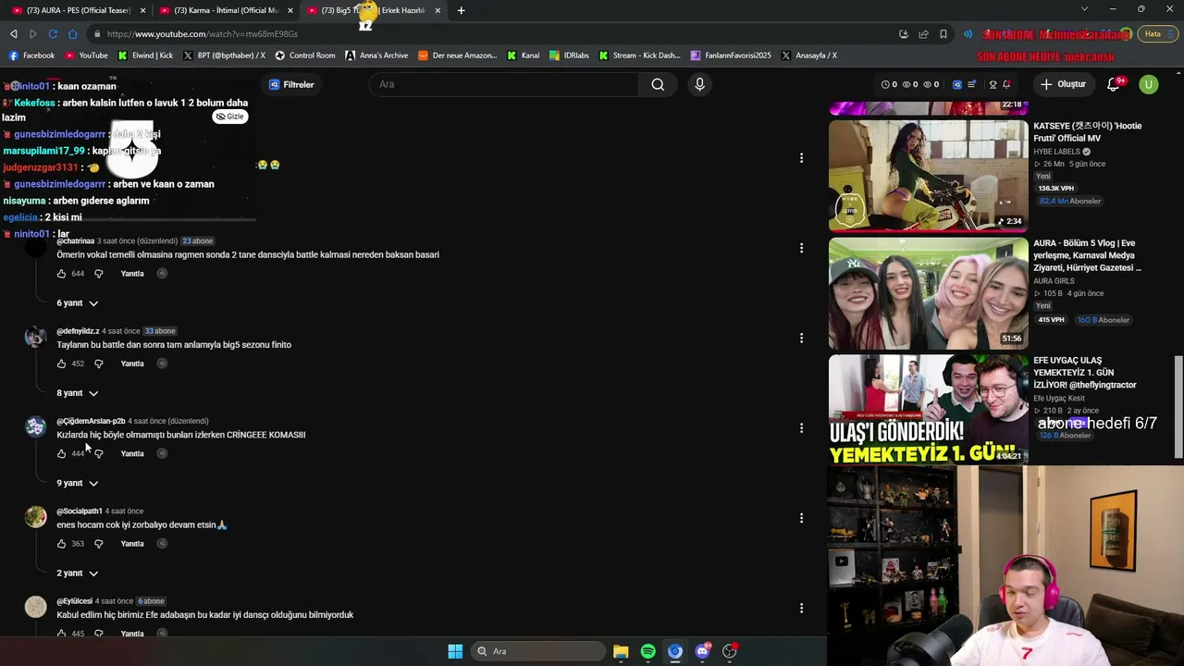Dislike the @ÇiğdemArslan-p2b comment

99,453
